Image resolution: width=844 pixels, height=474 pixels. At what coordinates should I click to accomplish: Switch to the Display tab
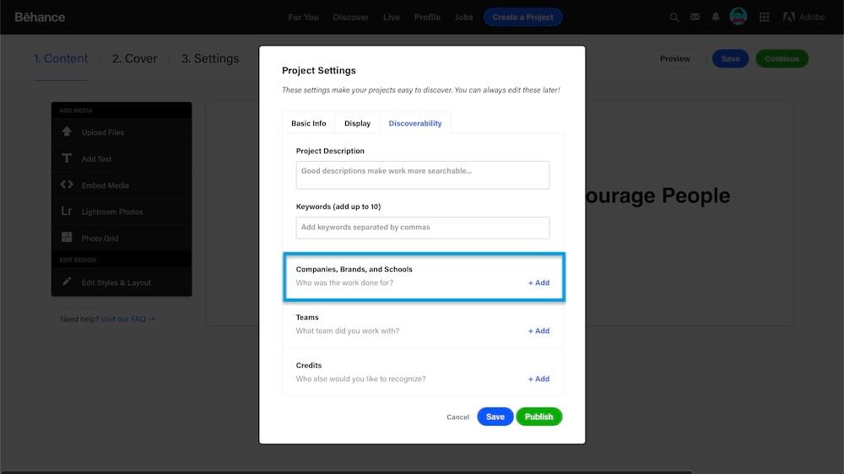(357, 123)
